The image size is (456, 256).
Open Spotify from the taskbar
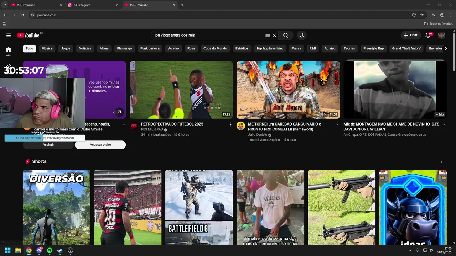(x=50, y=250)
